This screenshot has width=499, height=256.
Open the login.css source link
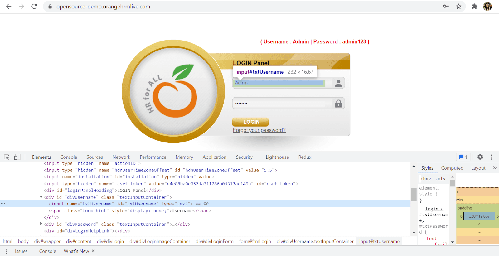[x=436, y=209]
